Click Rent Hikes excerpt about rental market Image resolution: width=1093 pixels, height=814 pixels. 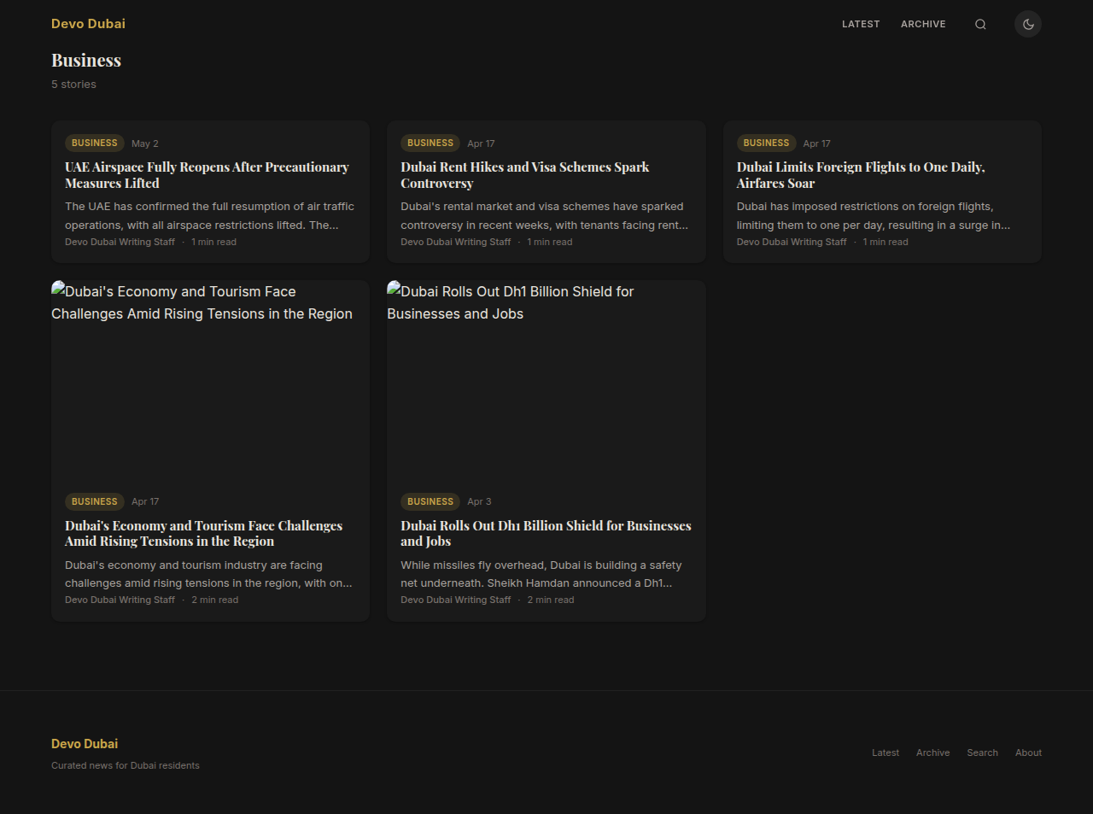(544, 215)
